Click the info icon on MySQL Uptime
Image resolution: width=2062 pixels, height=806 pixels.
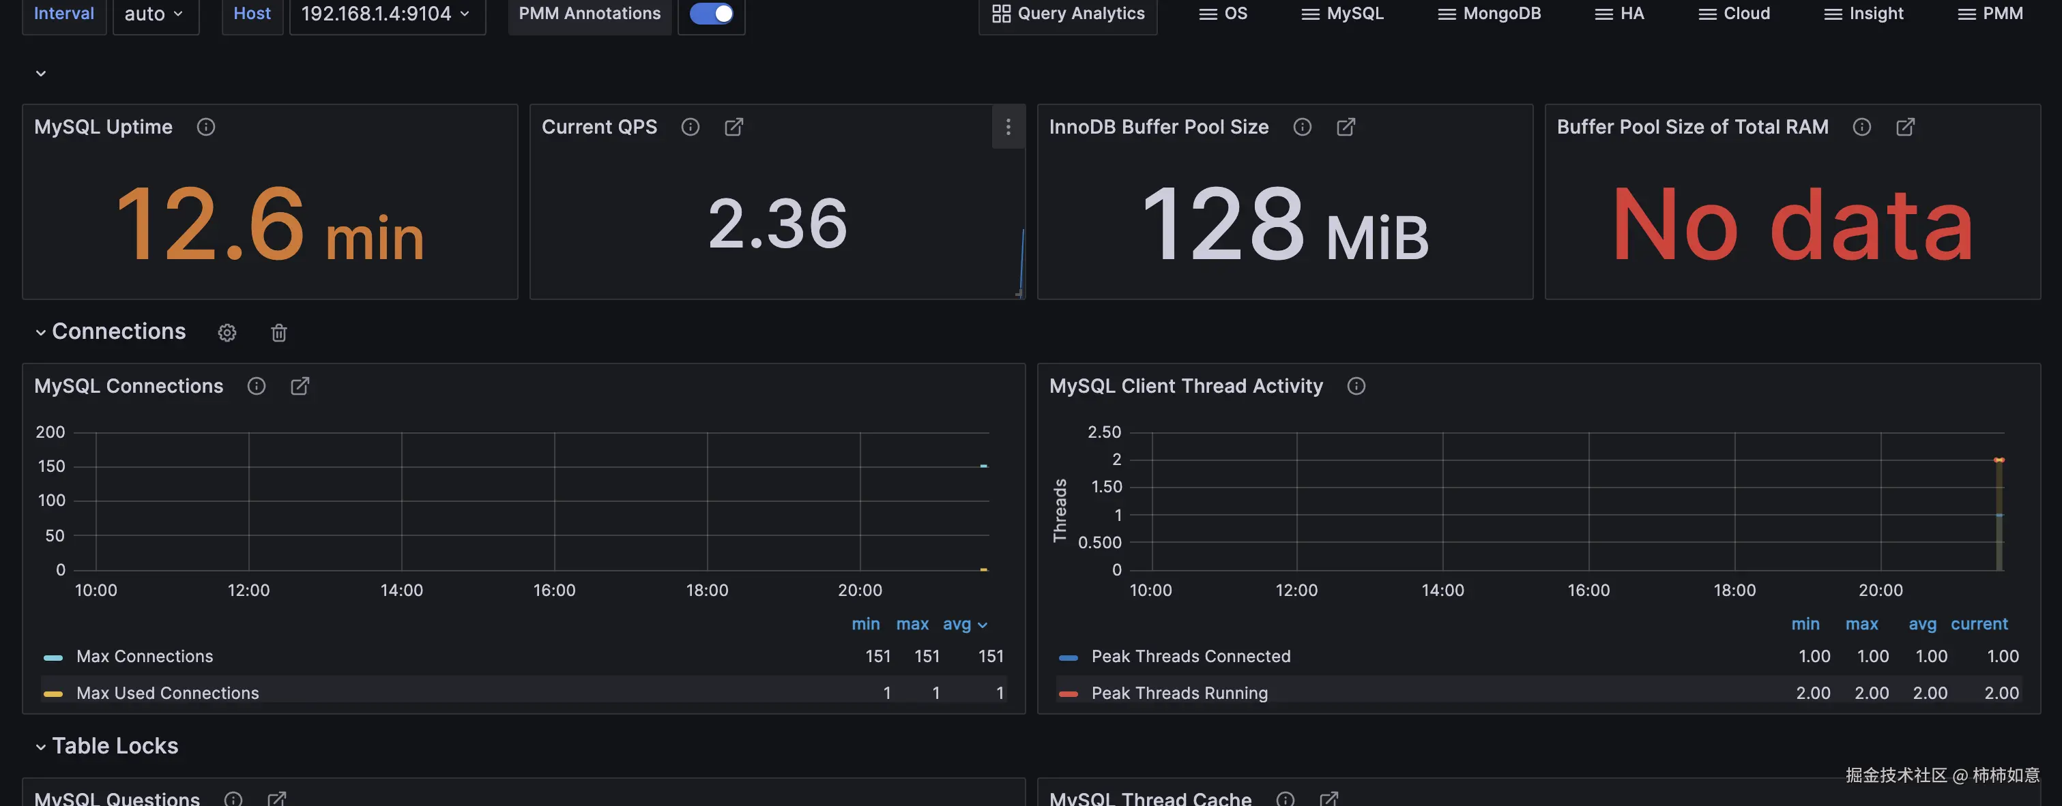205,126
